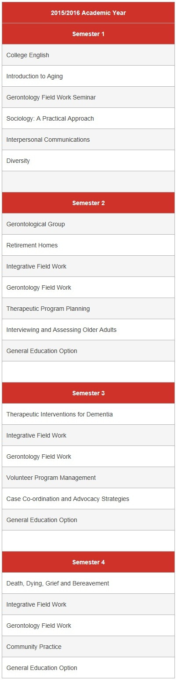
Task: Open Gerontological Group course
Action: click(x=88, y=224)
